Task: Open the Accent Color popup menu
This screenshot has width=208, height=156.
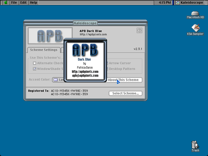Action: pos(58,80)
